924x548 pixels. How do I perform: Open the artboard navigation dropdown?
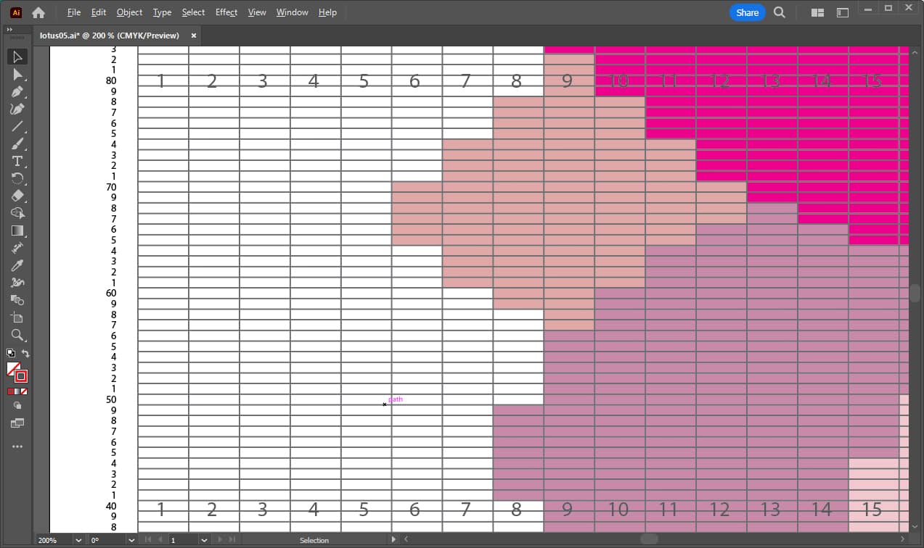204,540
